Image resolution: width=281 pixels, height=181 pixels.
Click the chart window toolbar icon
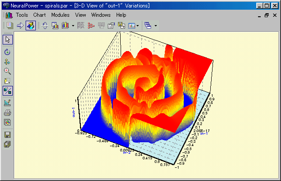click(x=132, y=26)
